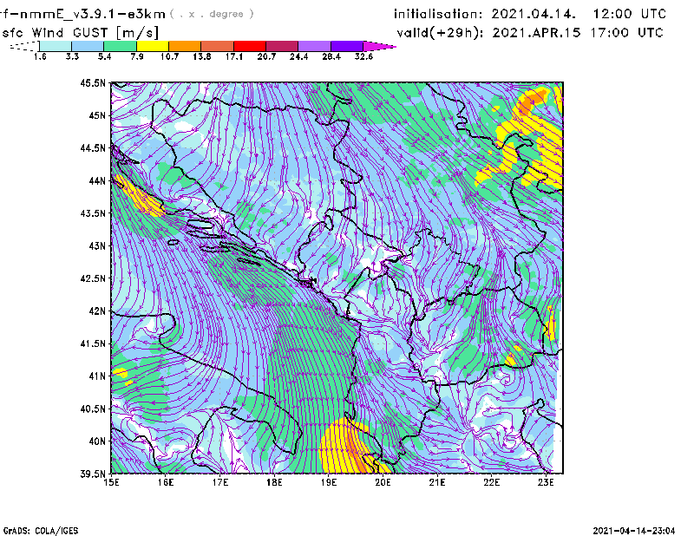Click the 42N latitude label
The width and height of the screenshot is (694, 536).
click(x=97, y=311)
